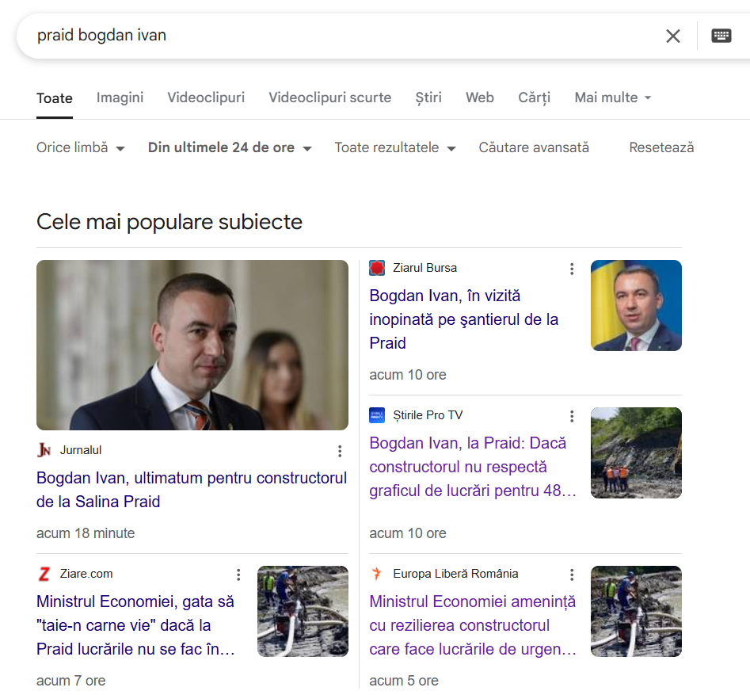Open the three-dot menu on the Jurnalul article
This screenshot has height=695, width=750.
tap(340, 450)
